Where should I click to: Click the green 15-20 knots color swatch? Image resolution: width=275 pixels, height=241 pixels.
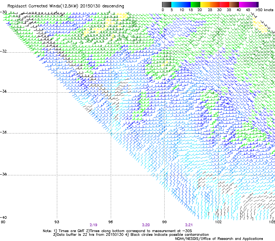195,4
